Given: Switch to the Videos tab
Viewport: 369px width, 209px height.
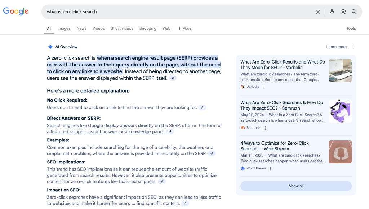Looking at the screenshot, I should 98,28.
